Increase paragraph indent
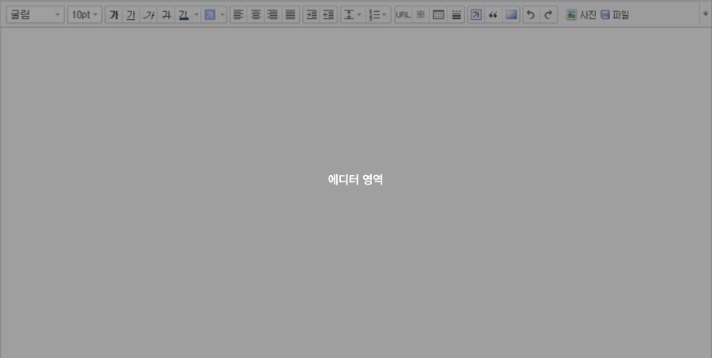712x358 pixels. pos(311,14)
